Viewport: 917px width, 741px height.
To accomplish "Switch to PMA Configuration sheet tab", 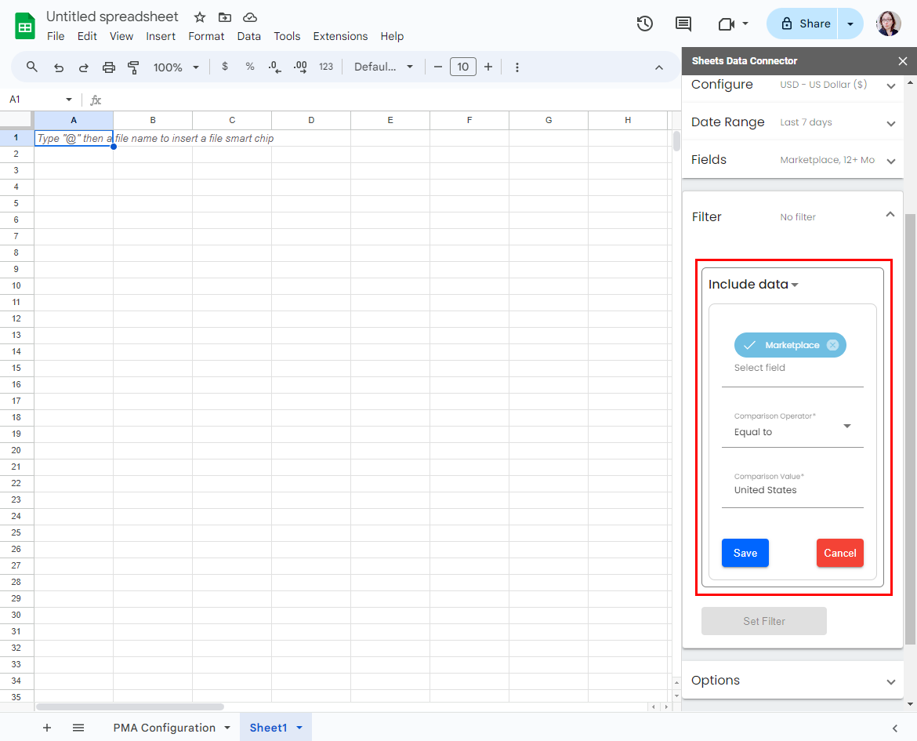I will (164, 728).
